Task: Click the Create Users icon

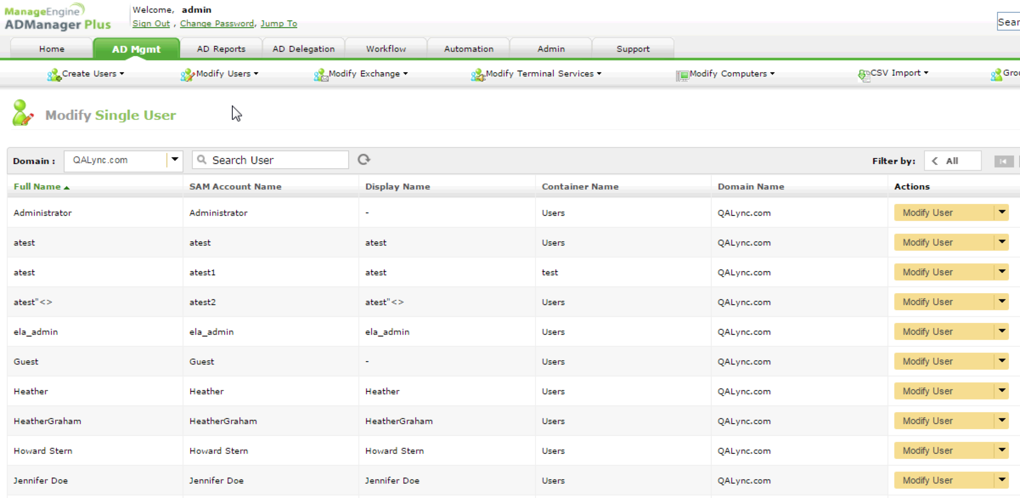Action: click(x=54, y=75)
